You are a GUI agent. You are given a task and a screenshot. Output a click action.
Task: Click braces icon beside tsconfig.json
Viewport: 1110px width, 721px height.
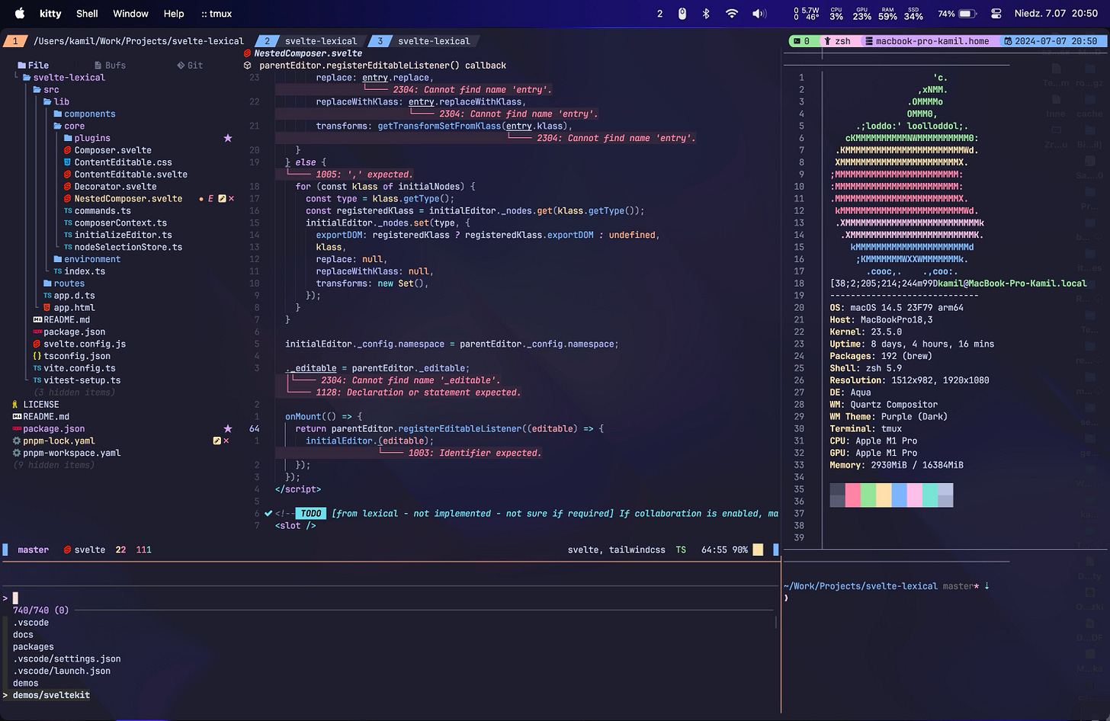37,356
